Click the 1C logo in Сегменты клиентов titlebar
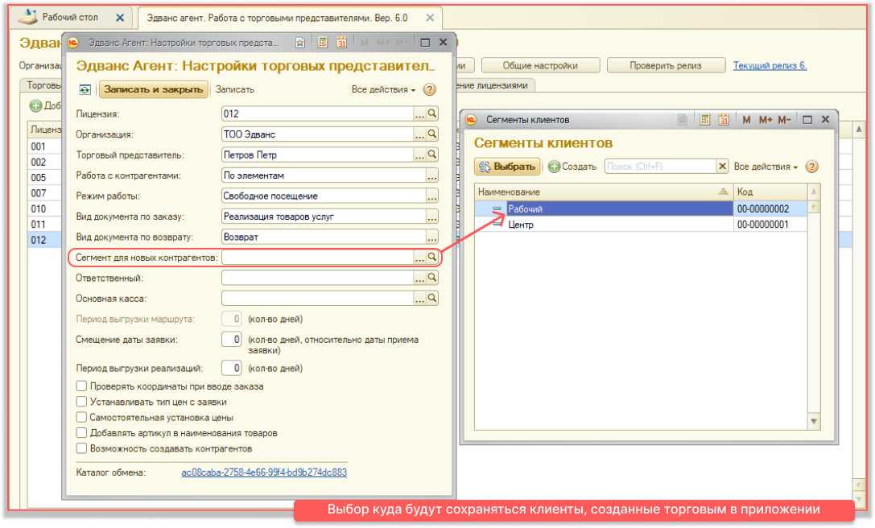Viewport: 875px width, 528px height. [471, 119]
